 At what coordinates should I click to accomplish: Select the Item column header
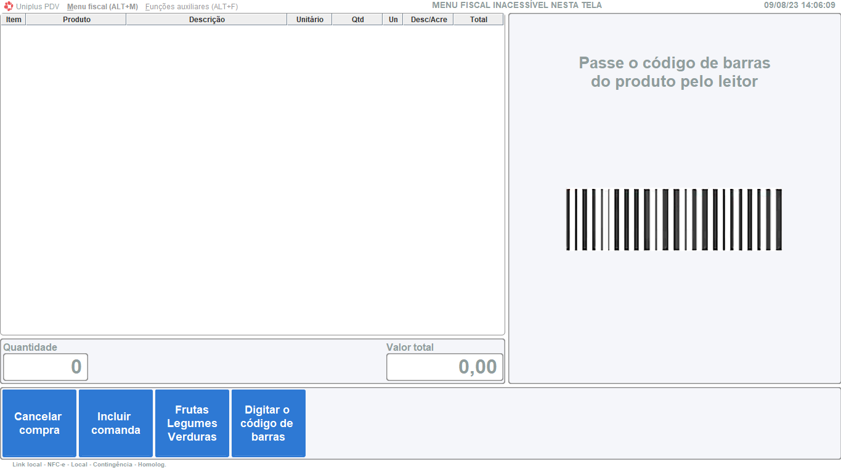pos(14,20)
